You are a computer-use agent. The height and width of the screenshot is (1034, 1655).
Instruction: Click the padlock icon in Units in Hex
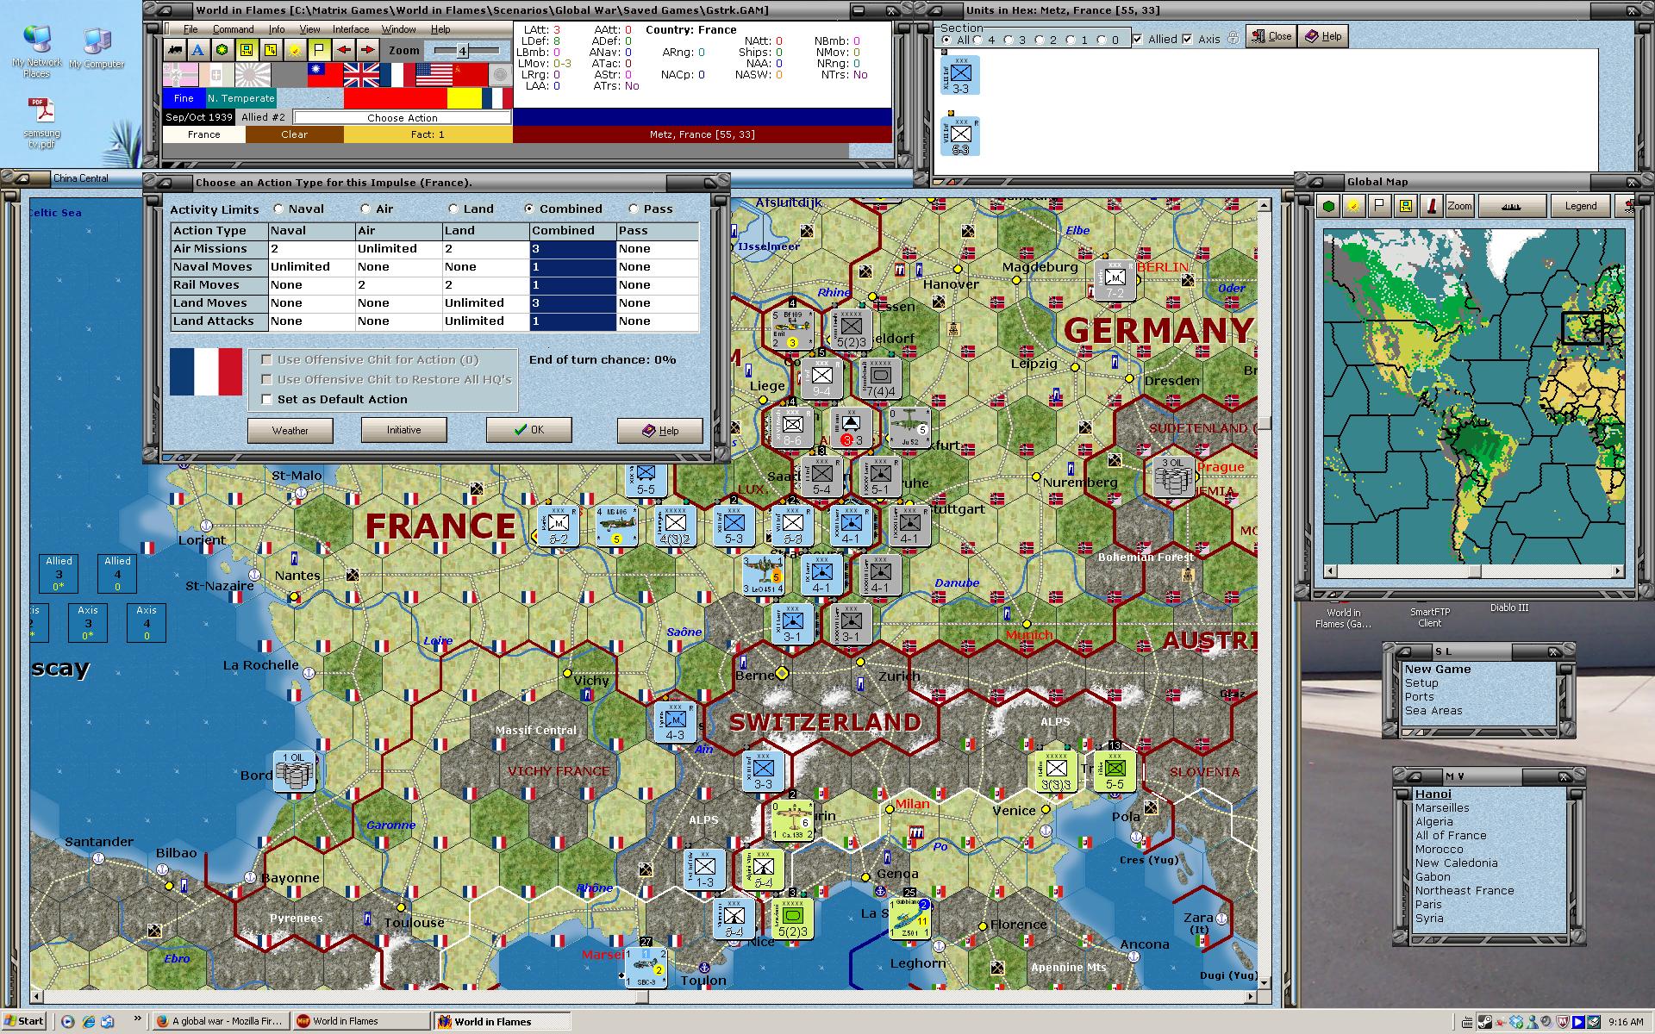click(x=1233, y=38)
